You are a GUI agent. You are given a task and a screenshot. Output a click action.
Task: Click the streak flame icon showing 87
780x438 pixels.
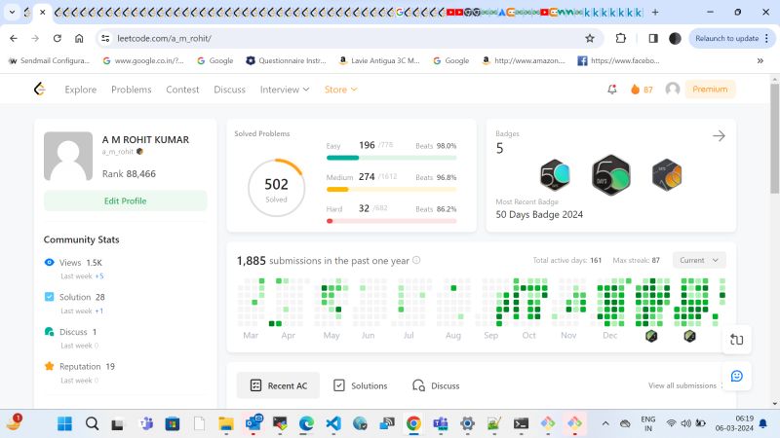[636, 90]
